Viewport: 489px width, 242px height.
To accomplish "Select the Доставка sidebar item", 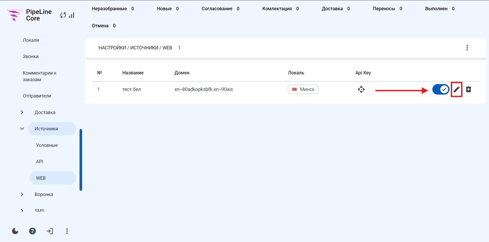I will (x=45, y=112).
